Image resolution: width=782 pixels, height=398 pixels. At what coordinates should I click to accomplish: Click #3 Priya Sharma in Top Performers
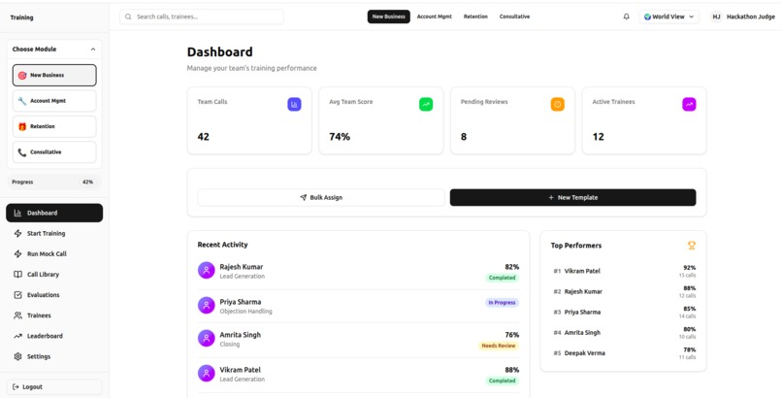point(624,313)
